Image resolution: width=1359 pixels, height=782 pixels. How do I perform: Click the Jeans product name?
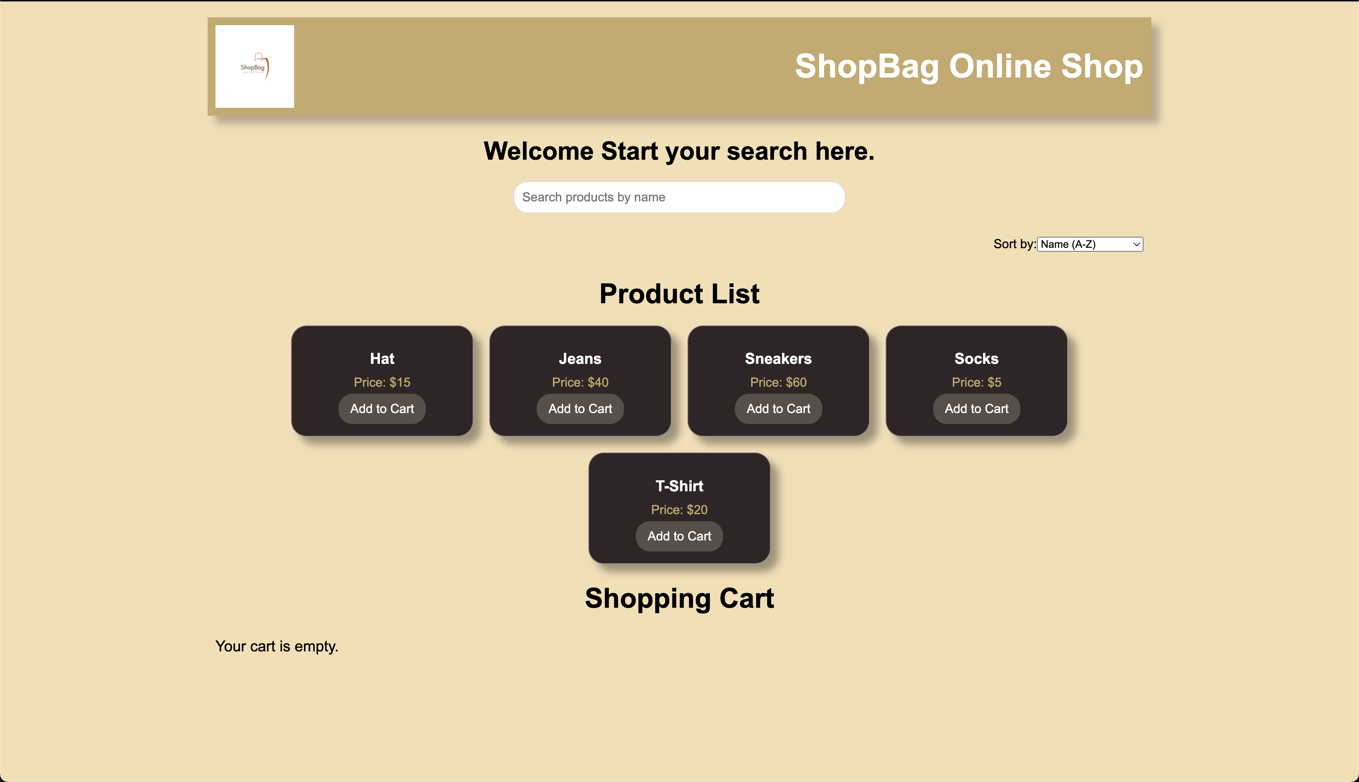tap(580, 359)
